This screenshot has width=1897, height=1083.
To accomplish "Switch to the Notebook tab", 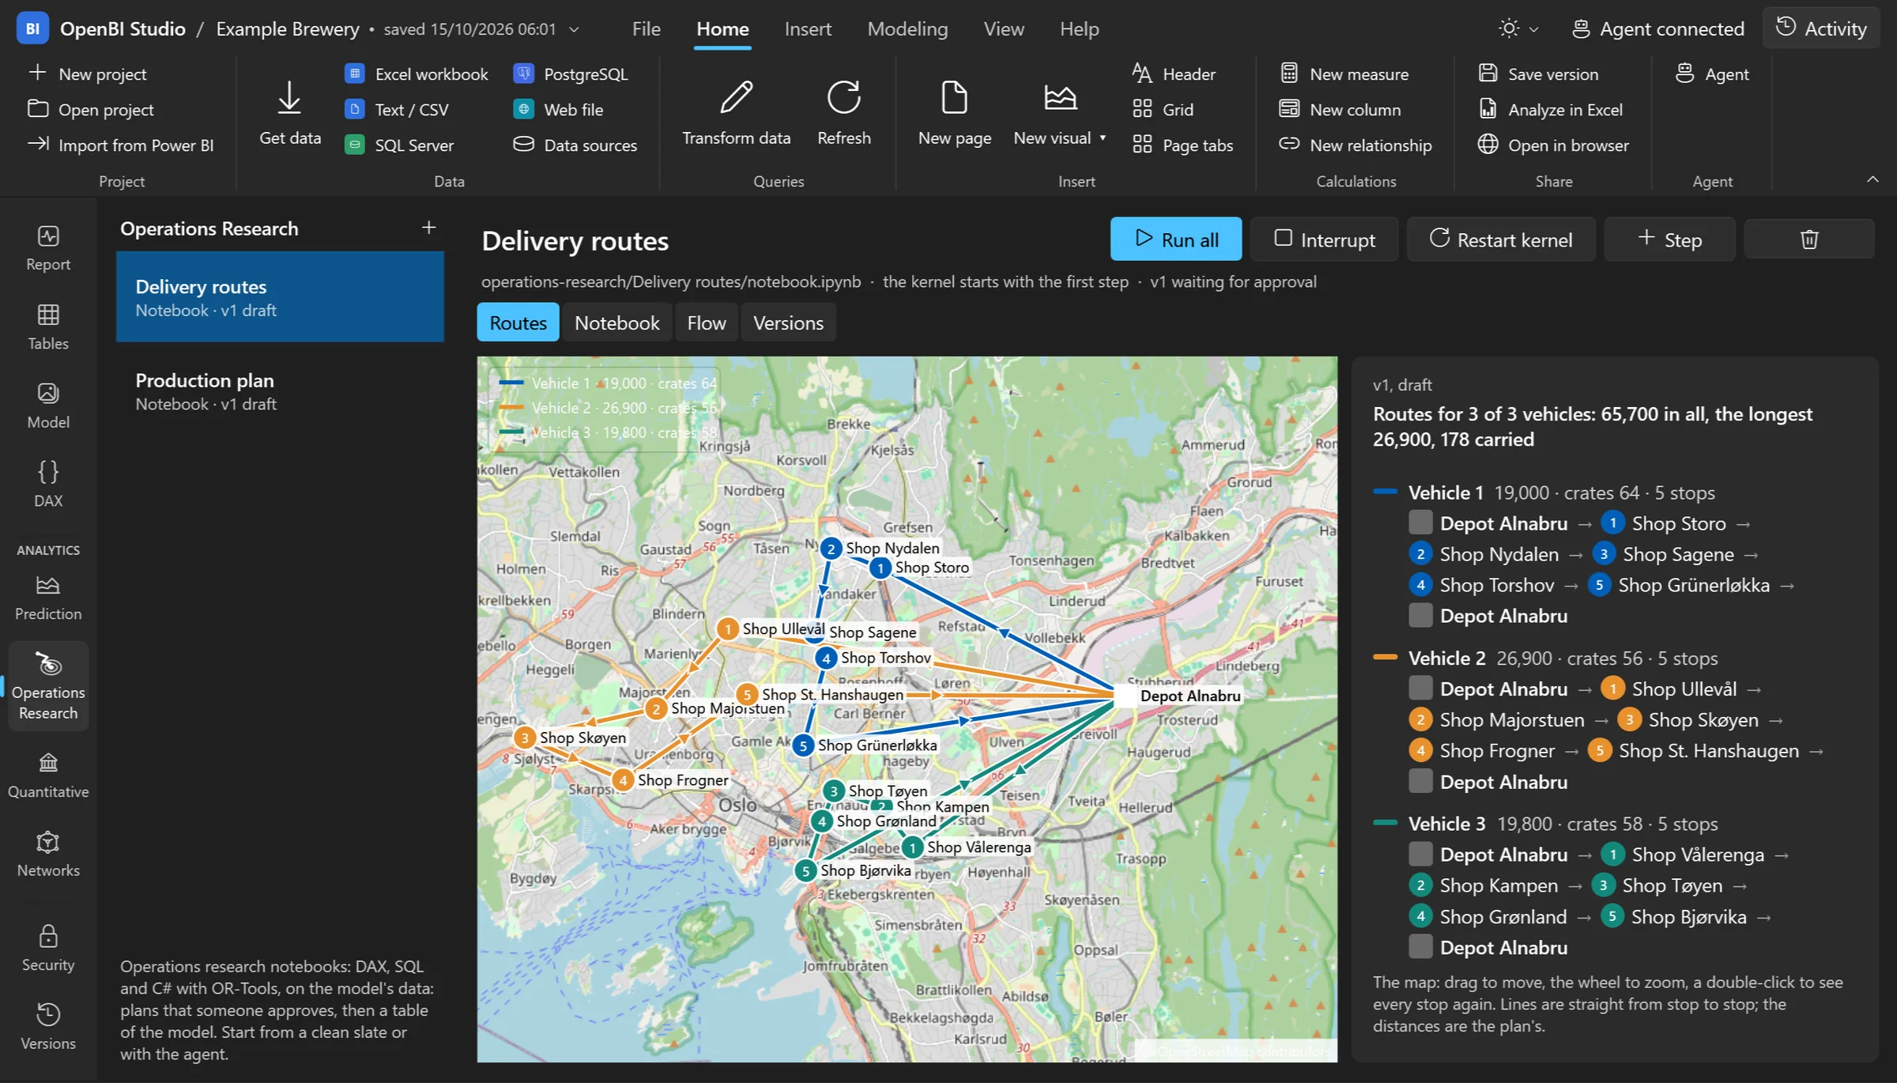I will 617,323.
